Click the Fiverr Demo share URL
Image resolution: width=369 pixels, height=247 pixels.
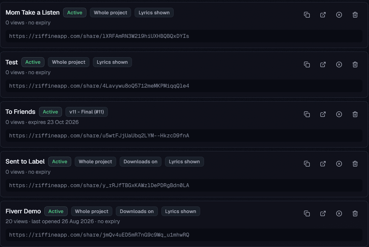point(184,235)
